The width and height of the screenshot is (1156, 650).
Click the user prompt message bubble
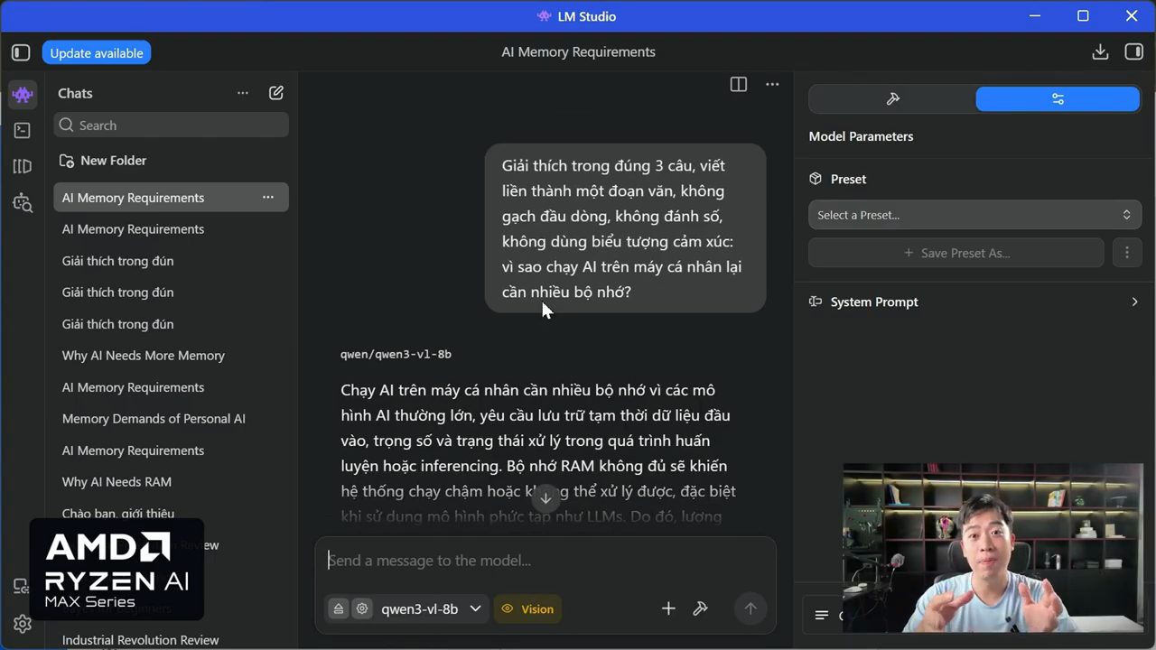pyautogui.click(x=625, y=228)
